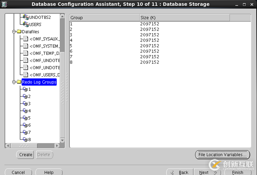Click redo log group 4 icon in tree
This screenshot has width=257, height=175.
(x=25, y=111)
